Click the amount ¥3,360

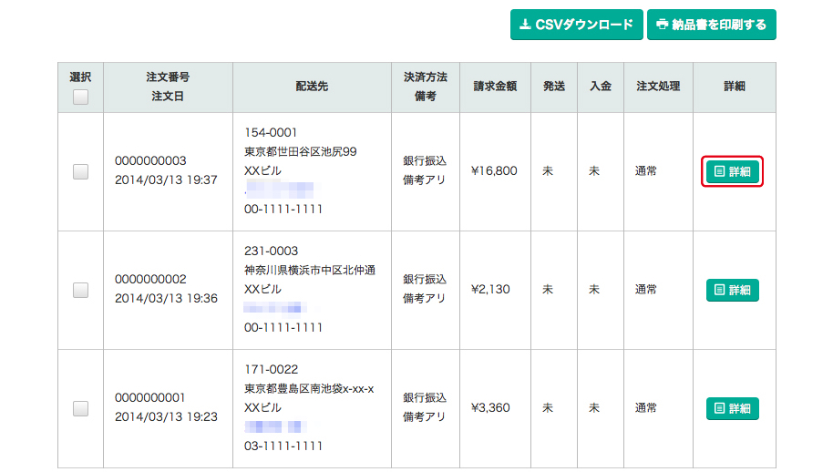490,407
